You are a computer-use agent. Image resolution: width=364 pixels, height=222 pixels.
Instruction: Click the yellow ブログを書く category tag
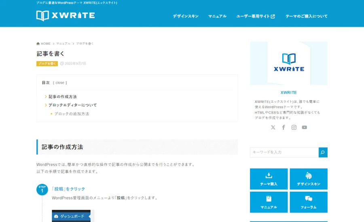[x=47, y=64]
